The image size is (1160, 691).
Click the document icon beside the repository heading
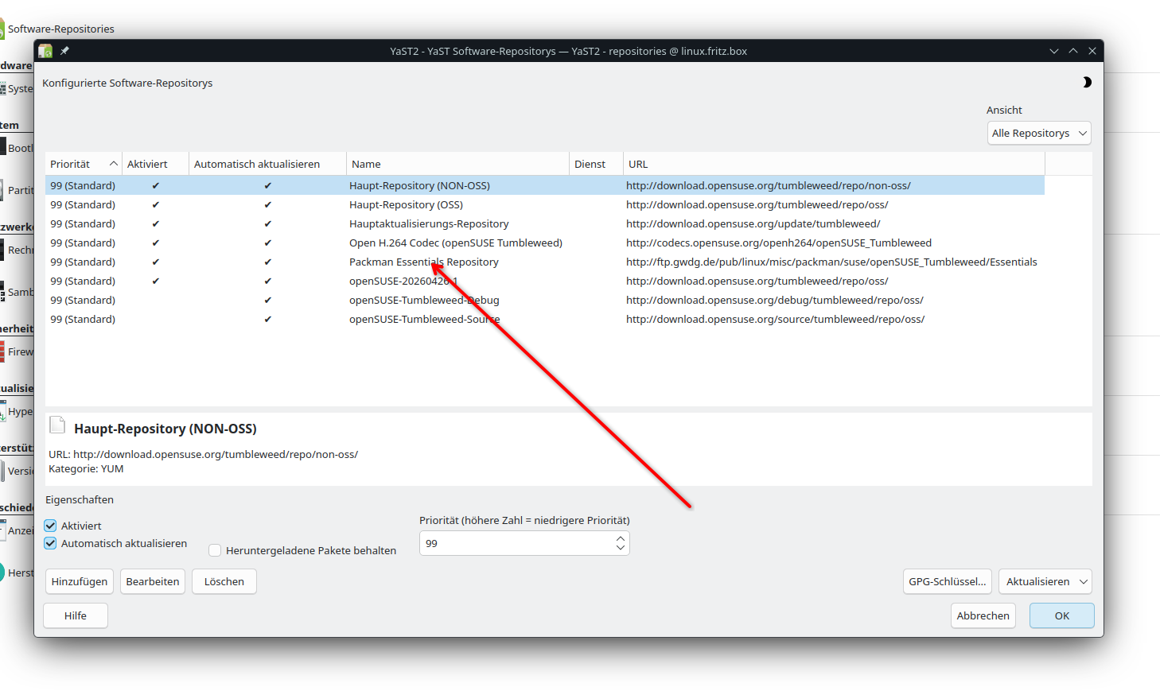point(57,424)
